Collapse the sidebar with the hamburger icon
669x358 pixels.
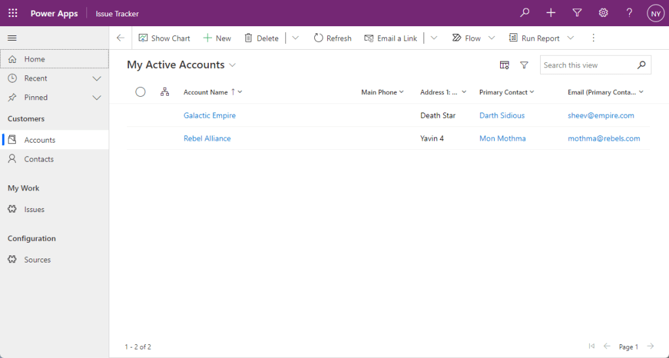click(x=12, y=38)
